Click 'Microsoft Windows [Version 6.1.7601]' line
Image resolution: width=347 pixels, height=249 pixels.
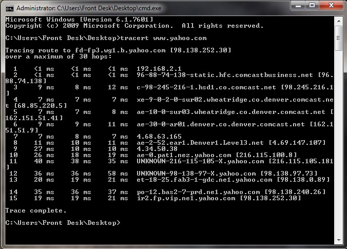(79, 20)
